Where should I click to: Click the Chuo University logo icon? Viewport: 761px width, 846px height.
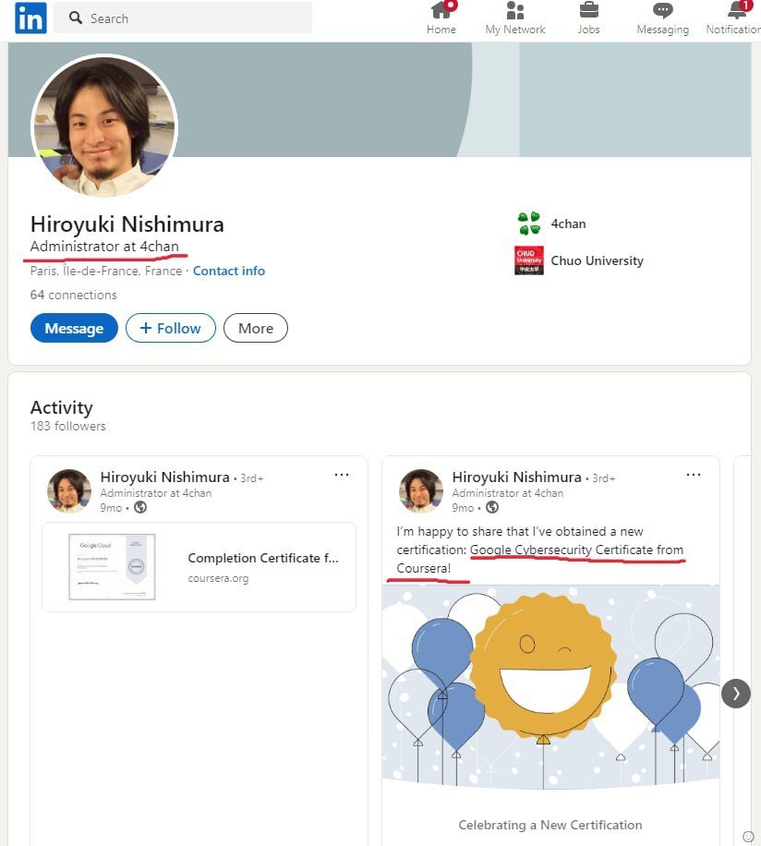(x=529, y=260)
